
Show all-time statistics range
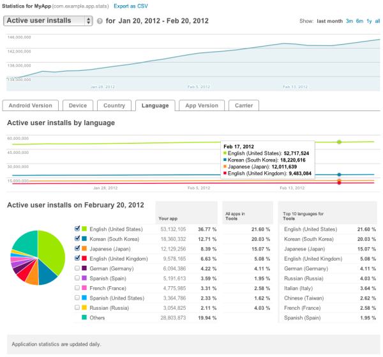377,21
